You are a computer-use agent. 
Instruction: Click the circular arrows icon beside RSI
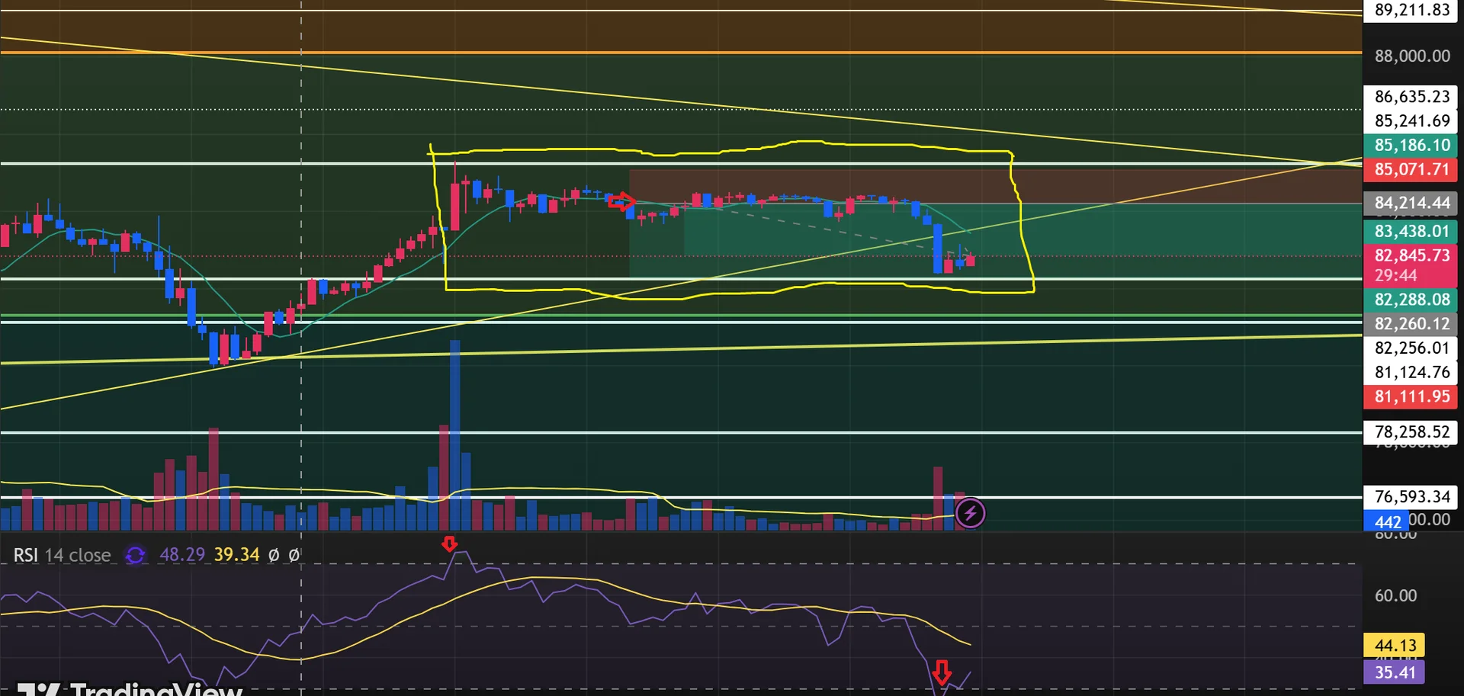click(x=135, y=555)
